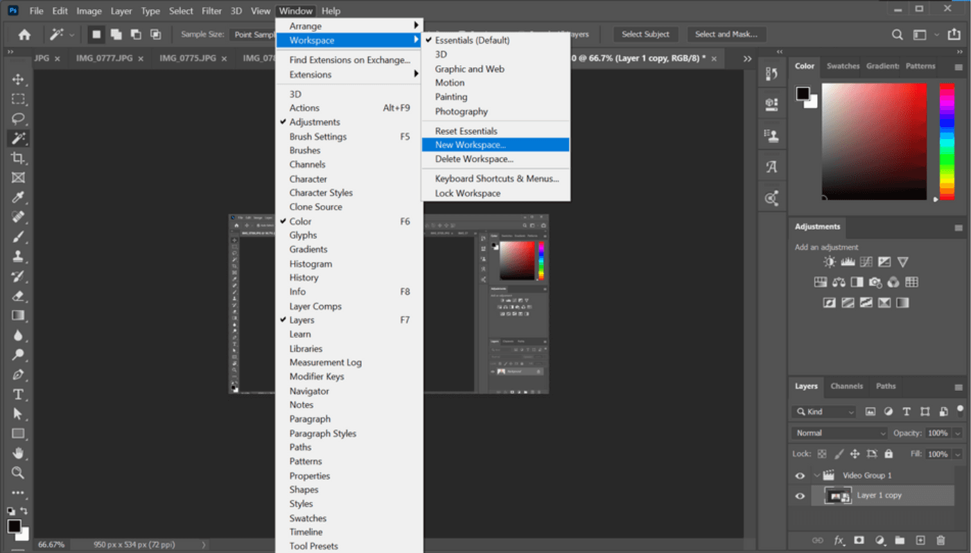This screenshot has height=553, width=971.
Task: Click the Select Subject button
Action: [x=645, y=34]
